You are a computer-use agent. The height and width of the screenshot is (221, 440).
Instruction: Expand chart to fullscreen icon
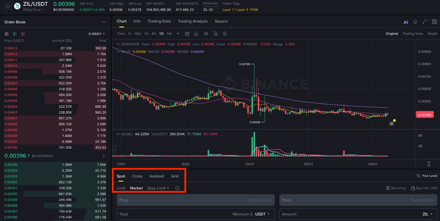(425, 22)
